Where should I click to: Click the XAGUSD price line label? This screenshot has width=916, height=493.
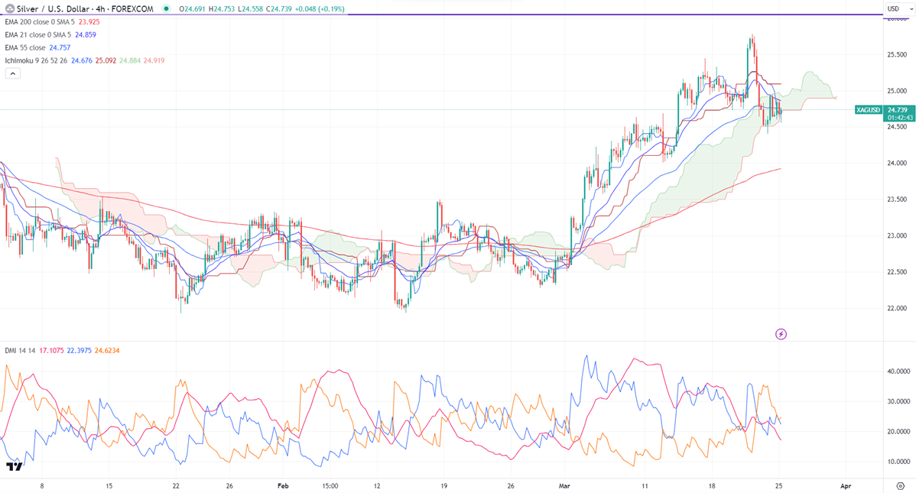(868, 110)
